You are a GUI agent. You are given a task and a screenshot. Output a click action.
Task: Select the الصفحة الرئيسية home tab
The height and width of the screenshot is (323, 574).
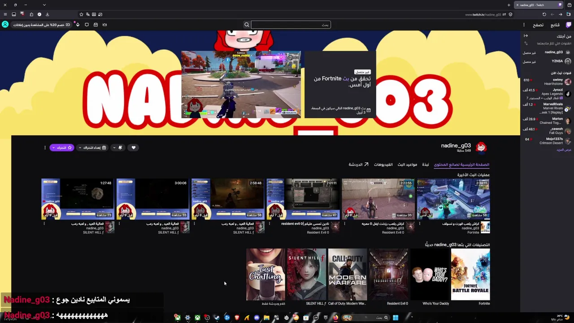point(461,165)
